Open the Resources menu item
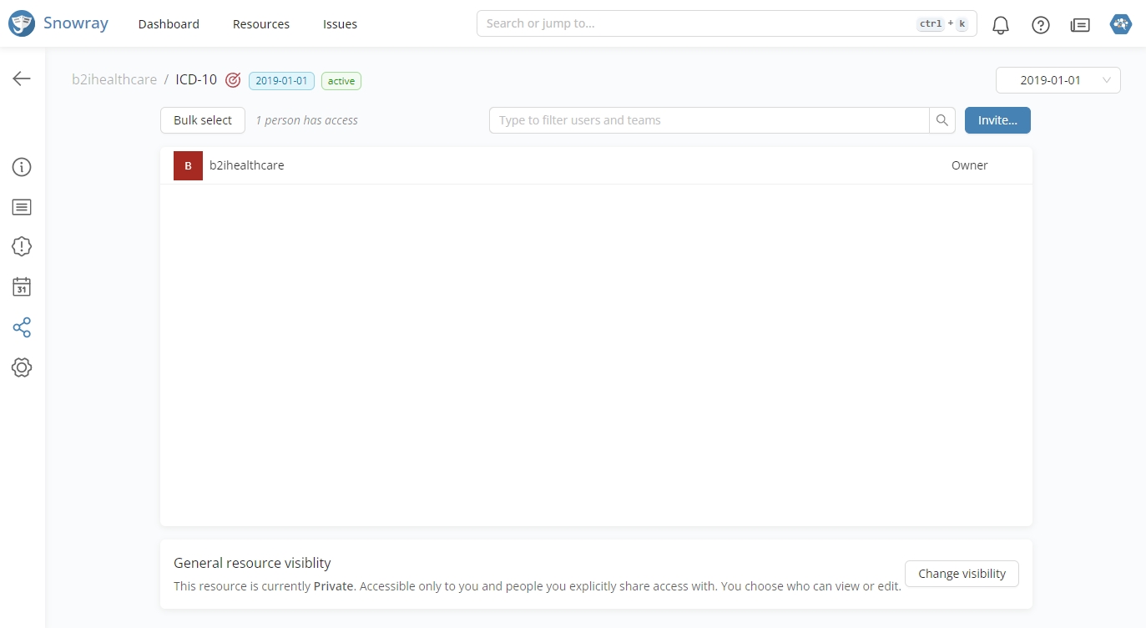 [261, 24]
